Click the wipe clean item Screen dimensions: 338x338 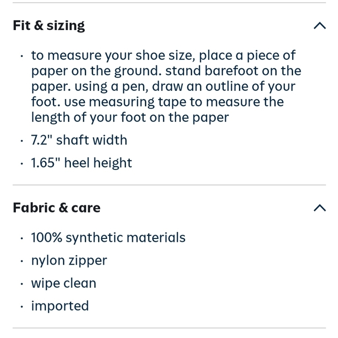[64, 283]
